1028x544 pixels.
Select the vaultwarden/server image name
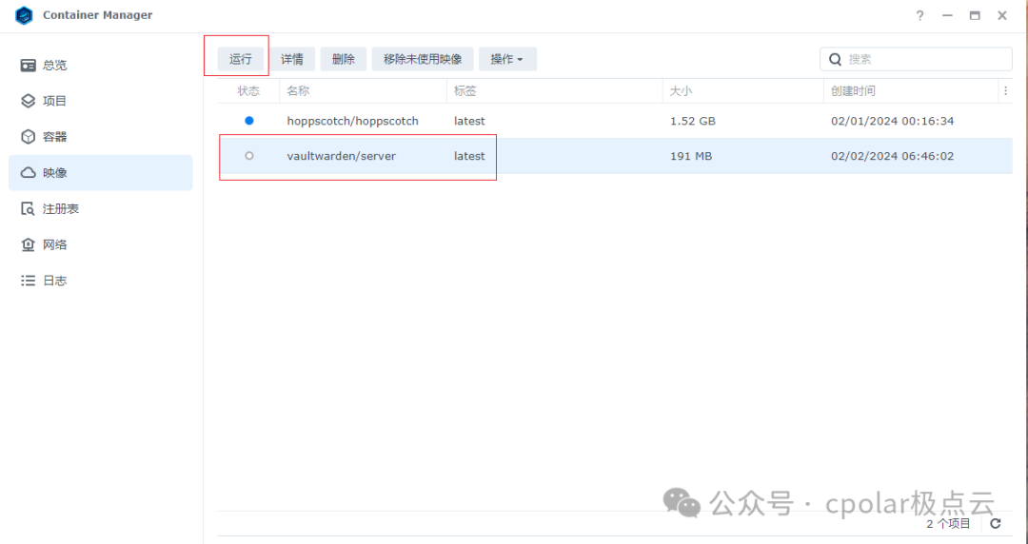(342, 156)
